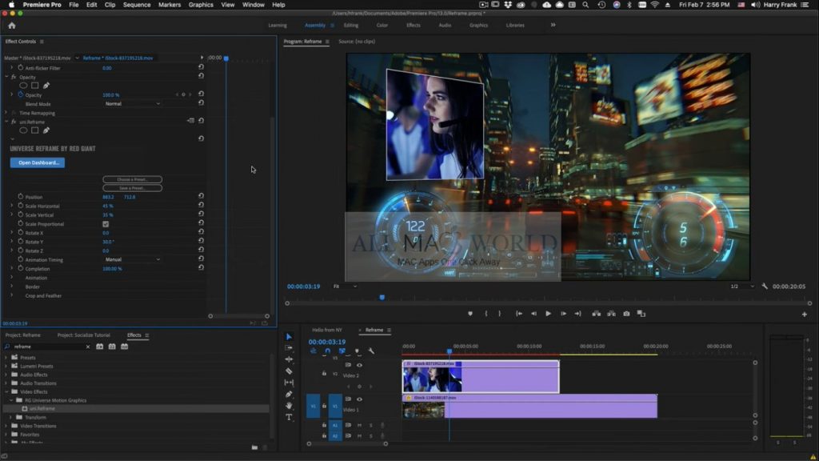Select the uni.Reframe effect in Effects list

coord(42,409)
